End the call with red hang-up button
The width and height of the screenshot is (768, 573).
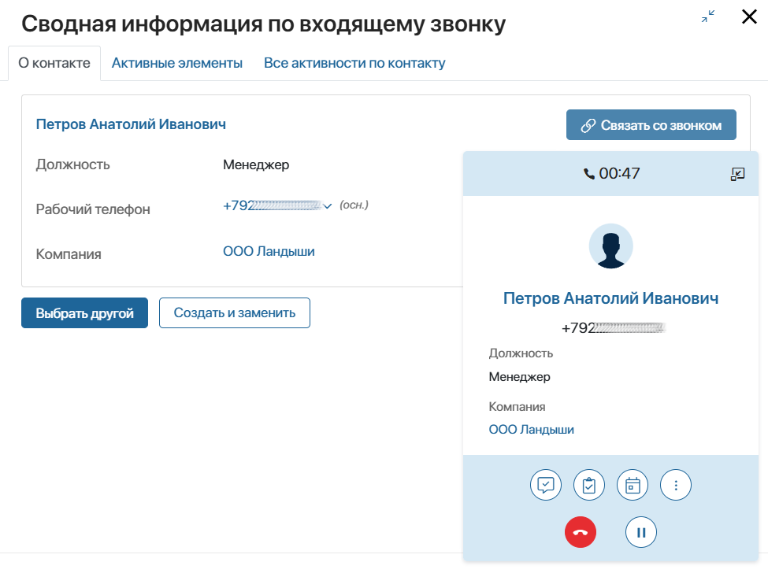pos(581,532)
